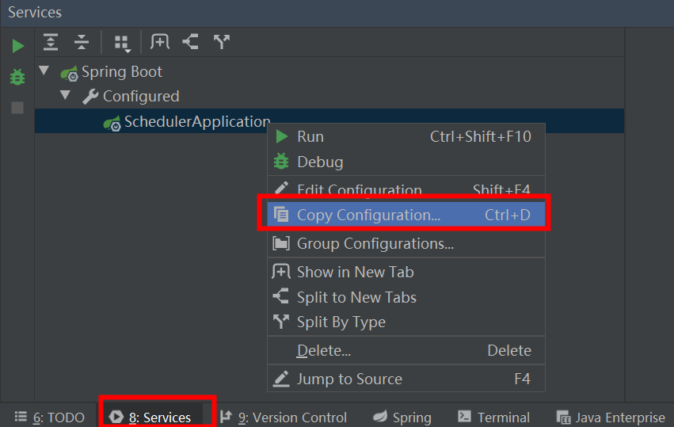This screenshot has width=674, height=427.
Task: Choose Jump to Source menu entry
Action: click(x=406, y=379)
